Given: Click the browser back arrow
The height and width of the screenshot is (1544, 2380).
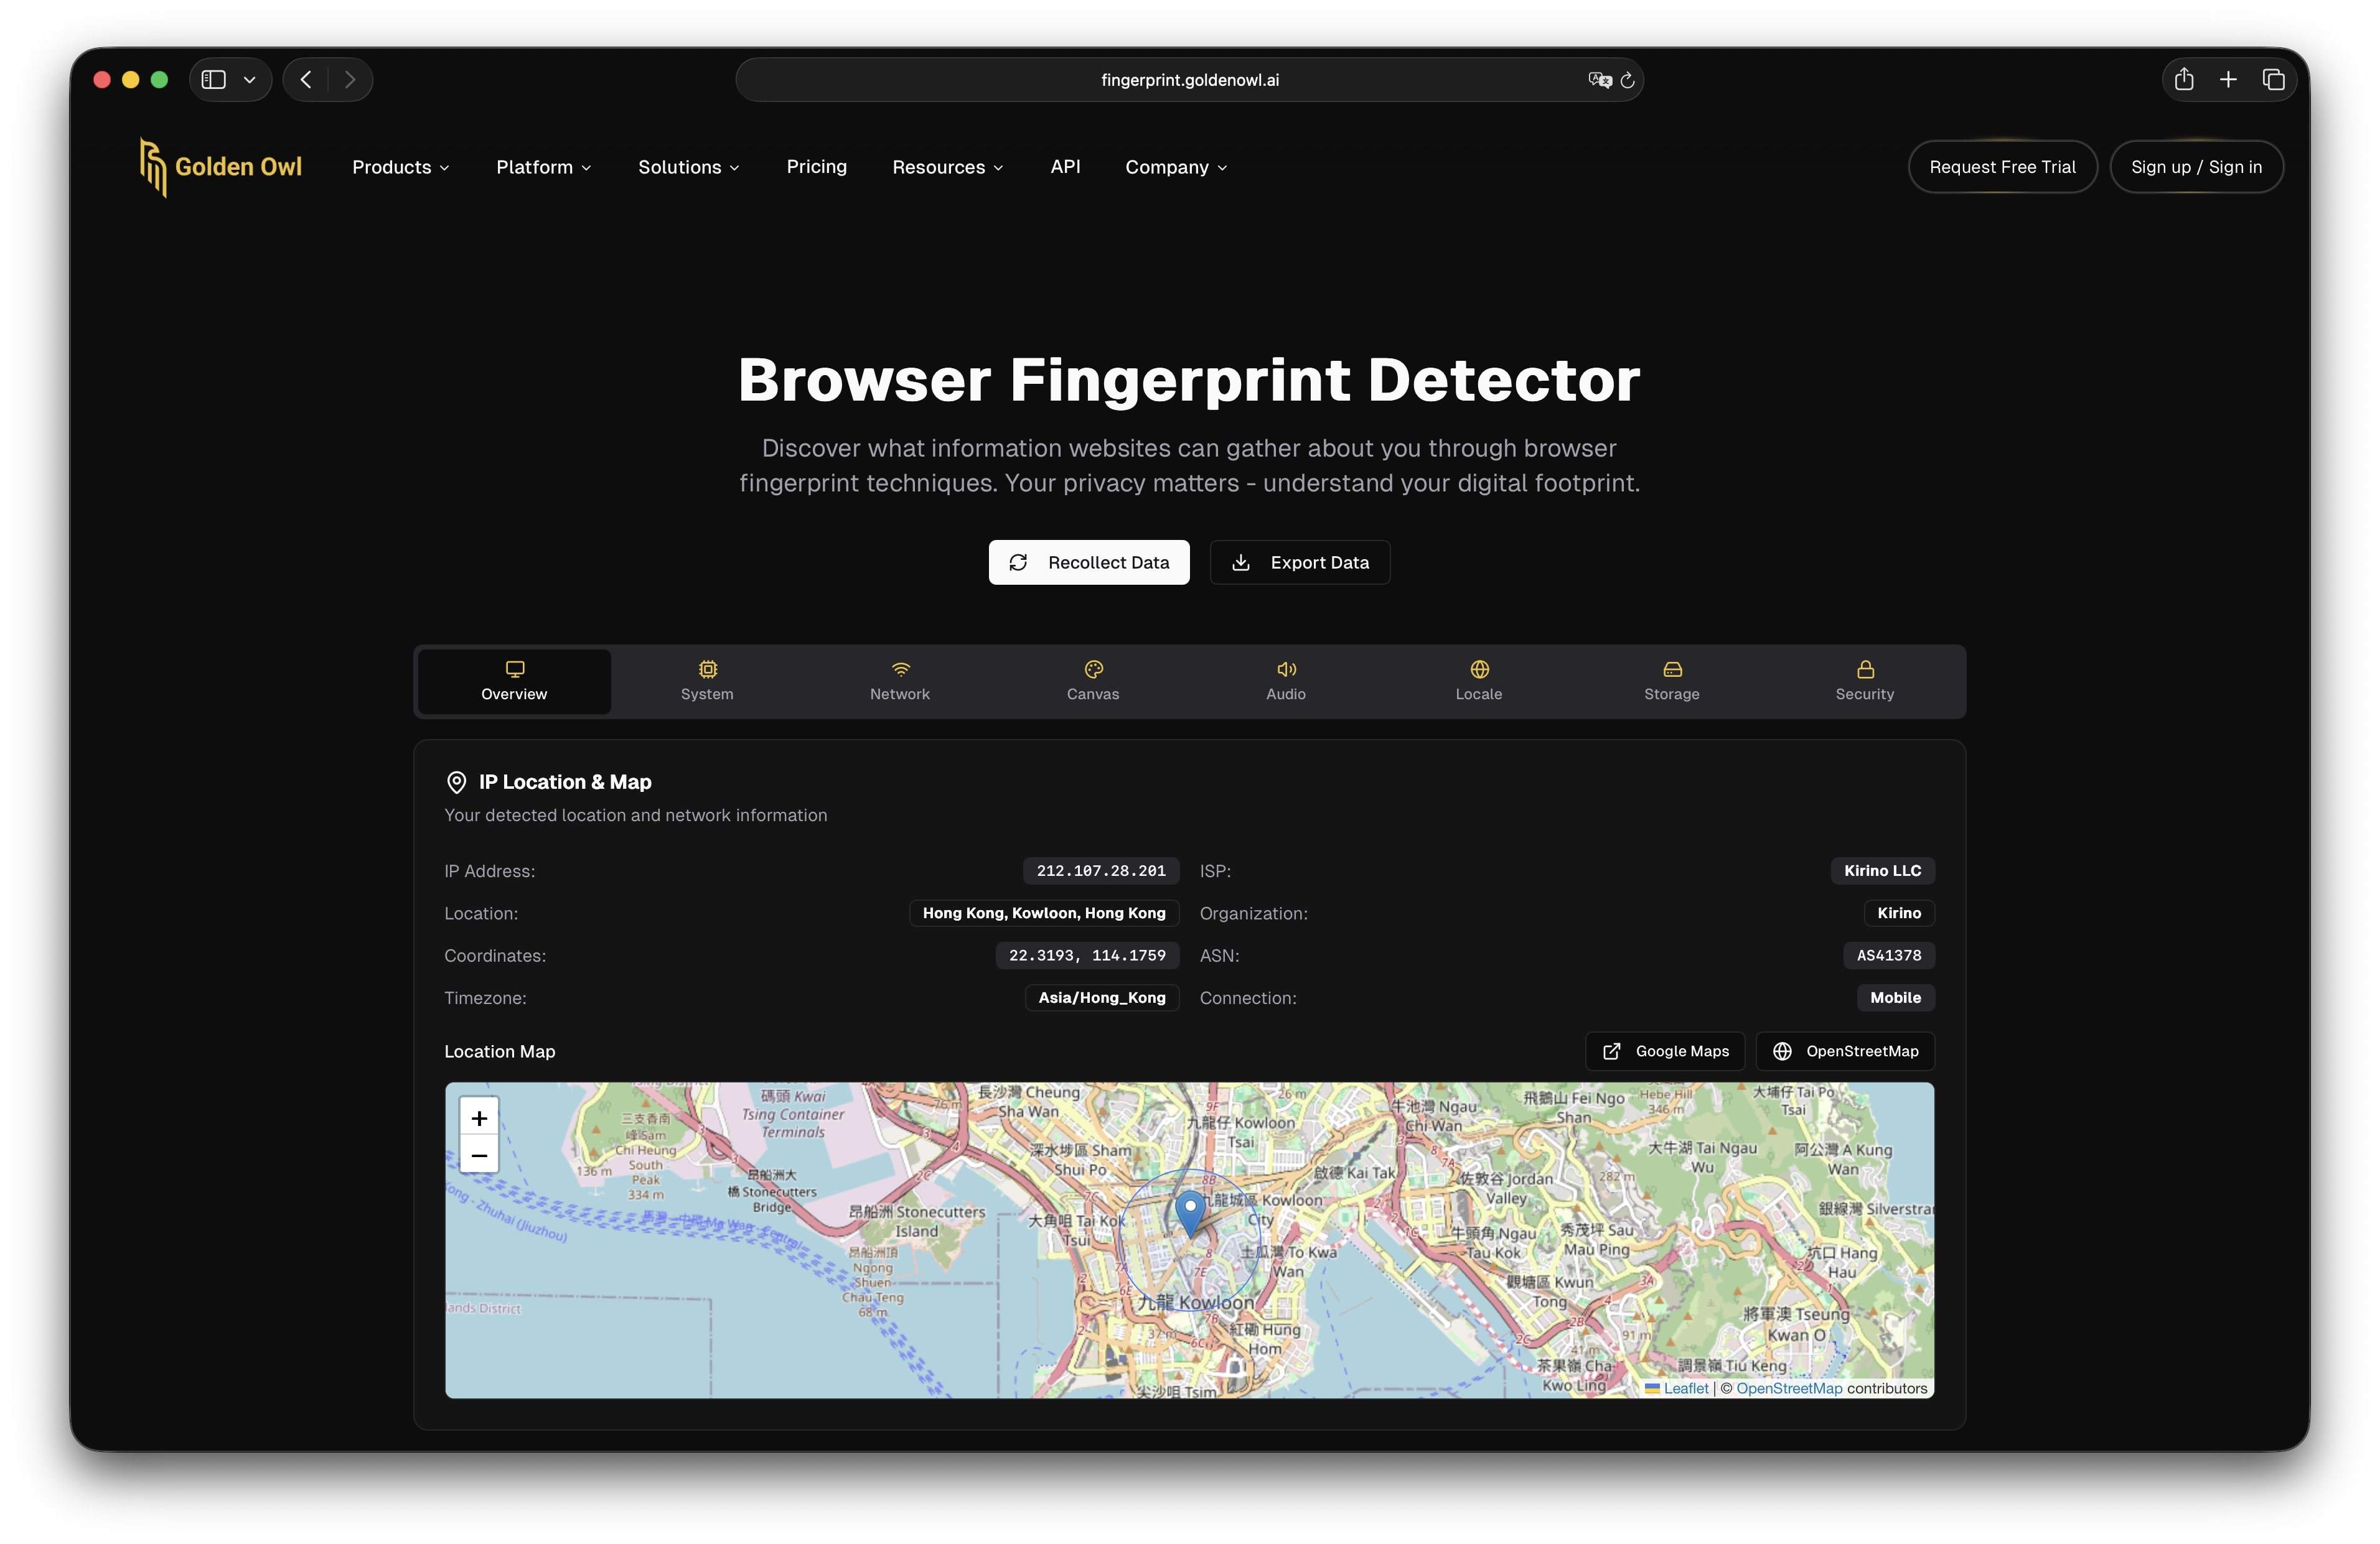Looking at the screenshot, I should click(x=306, y=80).
